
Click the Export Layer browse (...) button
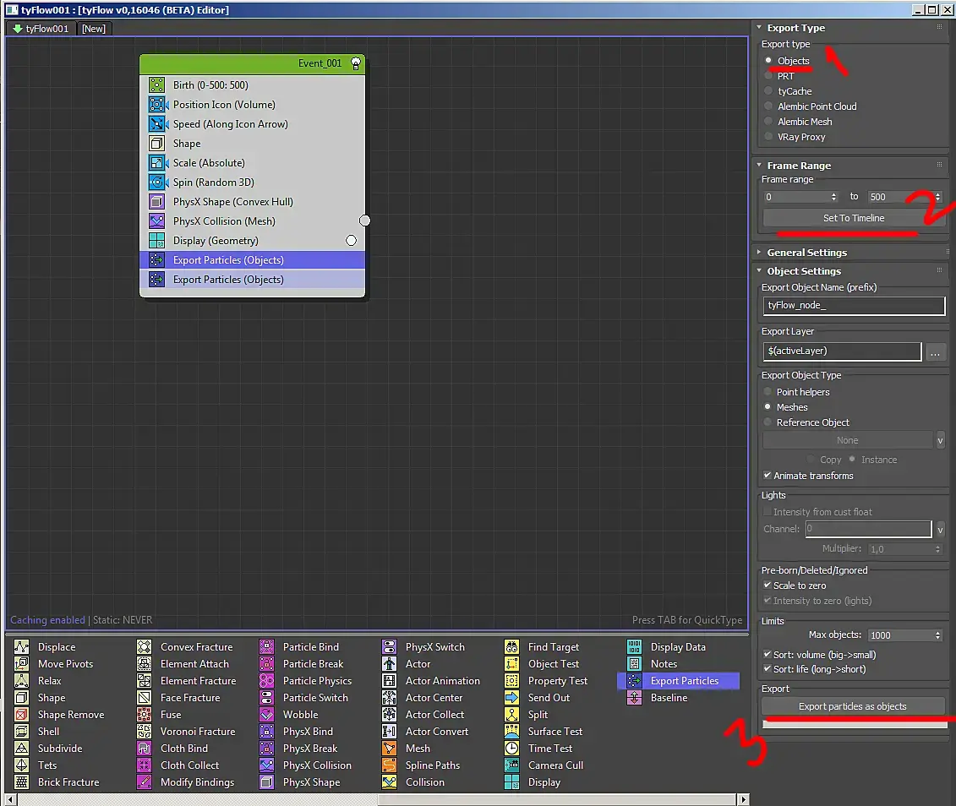pos(935,351)
